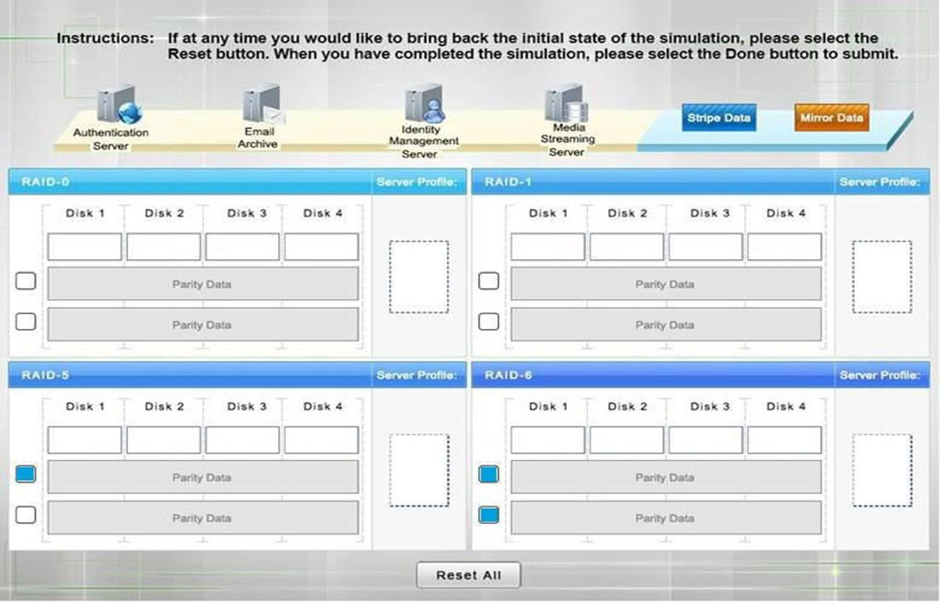940x604 pixels.
Task: Click the RAID-0 Disk 2 slot
Action: point(163,247)
